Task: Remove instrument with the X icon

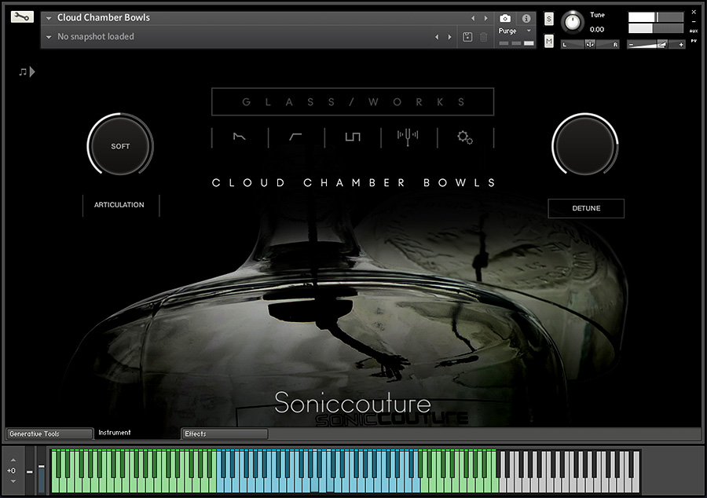Action: (694, 12)
